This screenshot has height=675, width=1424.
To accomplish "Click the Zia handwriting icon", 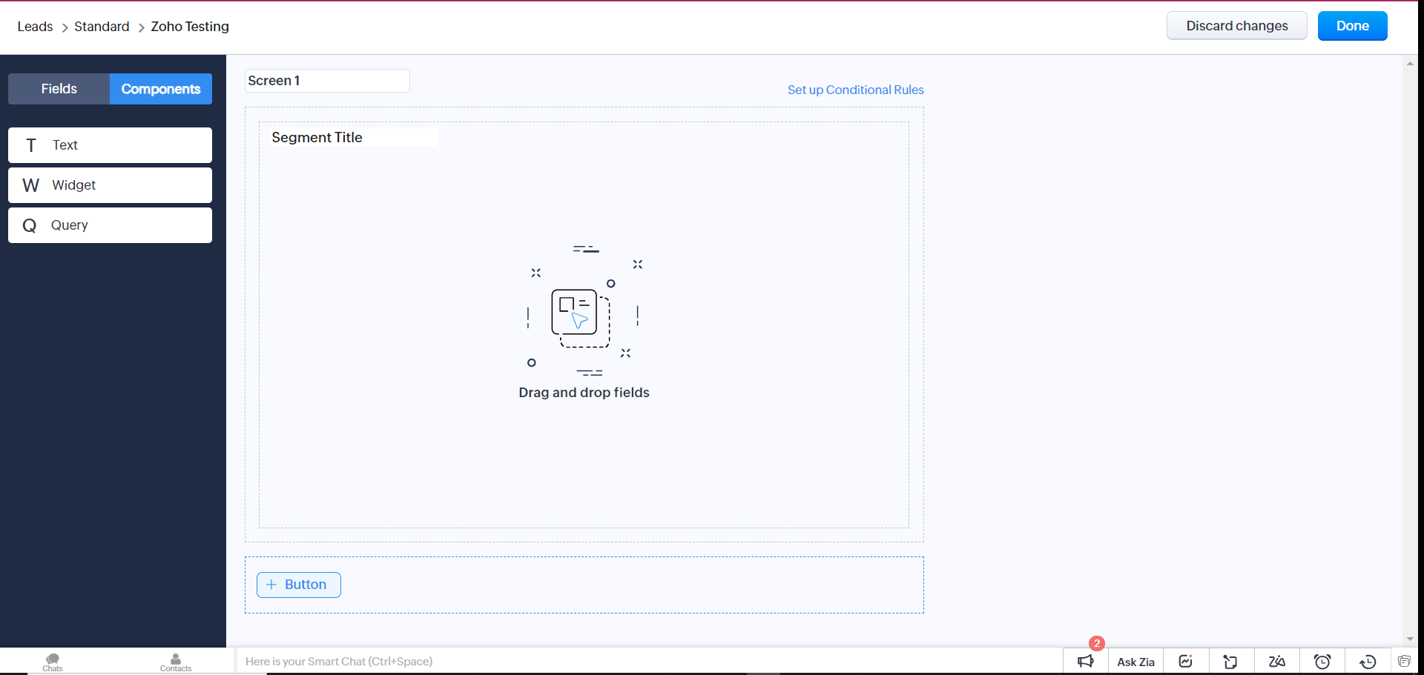I will [1276, 662].
